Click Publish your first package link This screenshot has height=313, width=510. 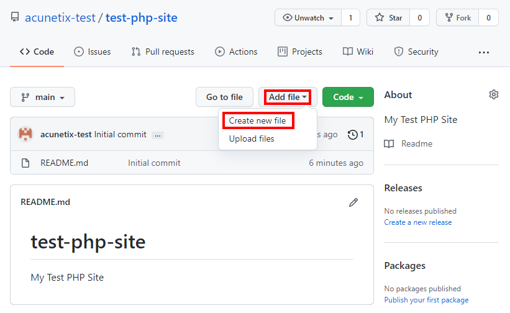click(x=426, y=300)
